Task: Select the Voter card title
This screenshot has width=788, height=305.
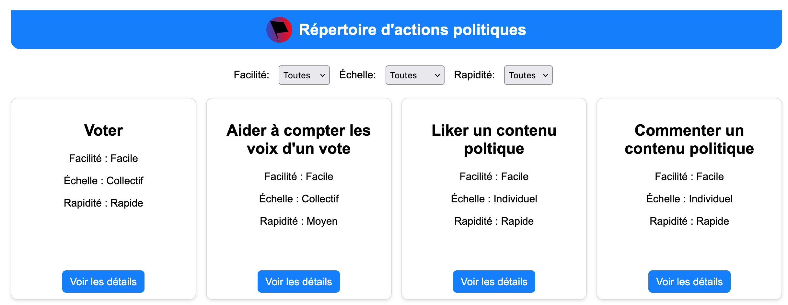Action: [x=103, y=130]
